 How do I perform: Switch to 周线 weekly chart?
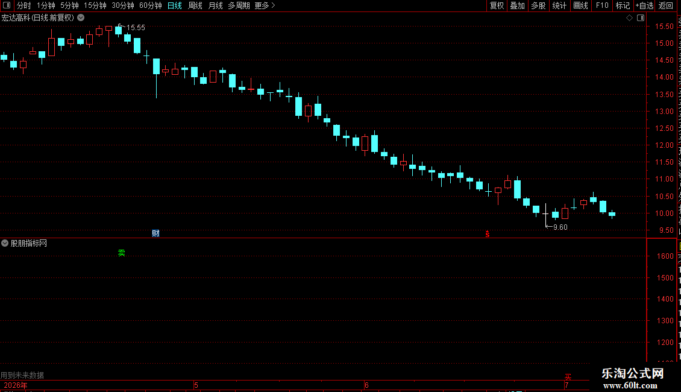point(195,5)
